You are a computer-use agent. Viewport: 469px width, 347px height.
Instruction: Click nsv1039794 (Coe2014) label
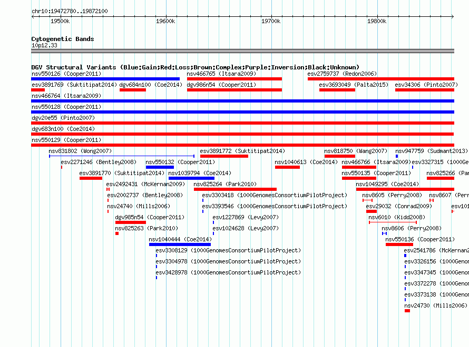[x=200, y=173]
